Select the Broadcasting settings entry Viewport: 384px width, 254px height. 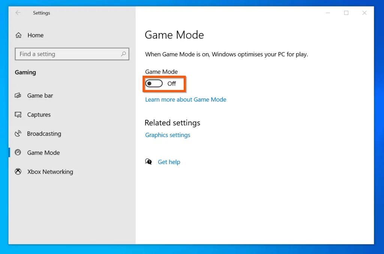coord(44,133)
